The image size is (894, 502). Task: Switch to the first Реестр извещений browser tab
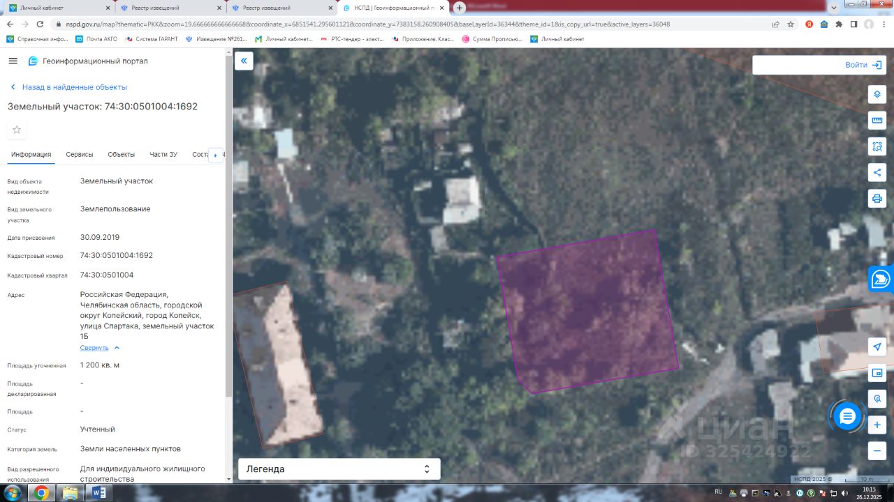click(170, 8)
